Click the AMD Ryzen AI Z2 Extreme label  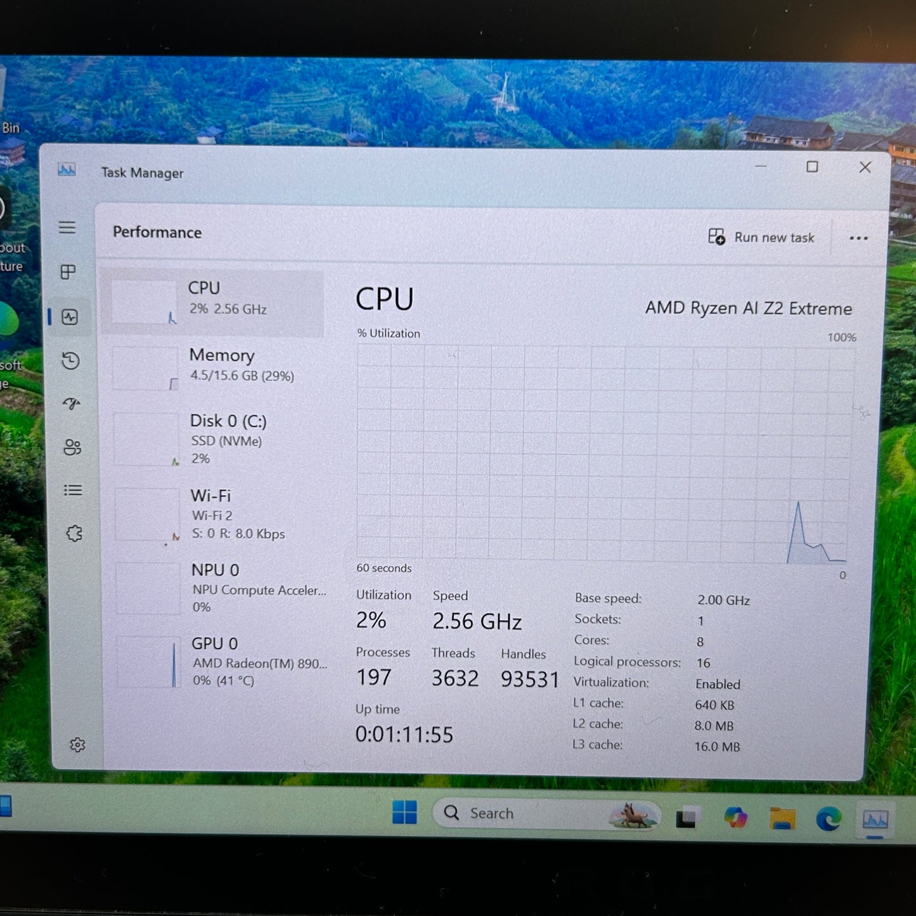click(748, 308)
